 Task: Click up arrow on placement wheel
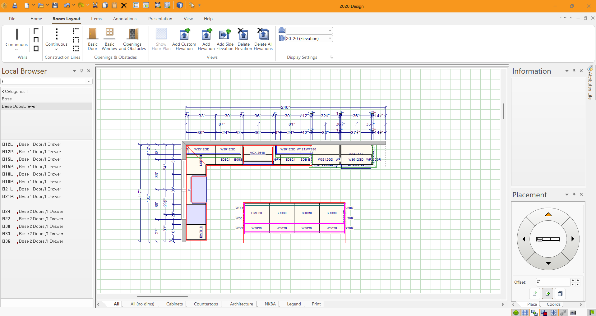coord(548,214)
